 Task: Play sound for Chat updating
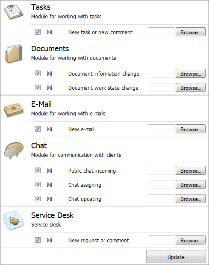click(x=49, y=199)
